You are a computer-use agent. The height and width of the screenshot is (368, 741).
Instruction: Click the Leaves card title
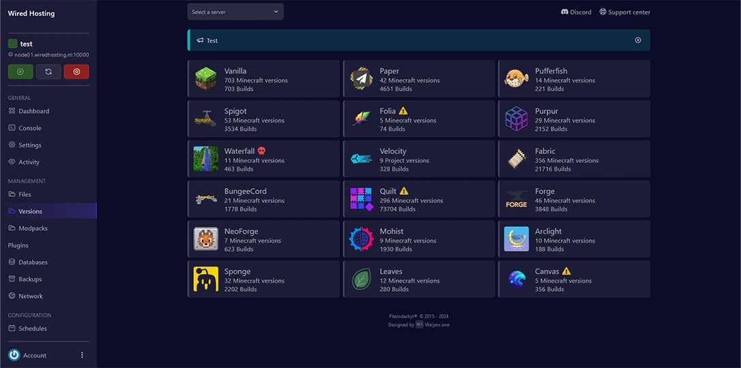[x=391, y=271]
